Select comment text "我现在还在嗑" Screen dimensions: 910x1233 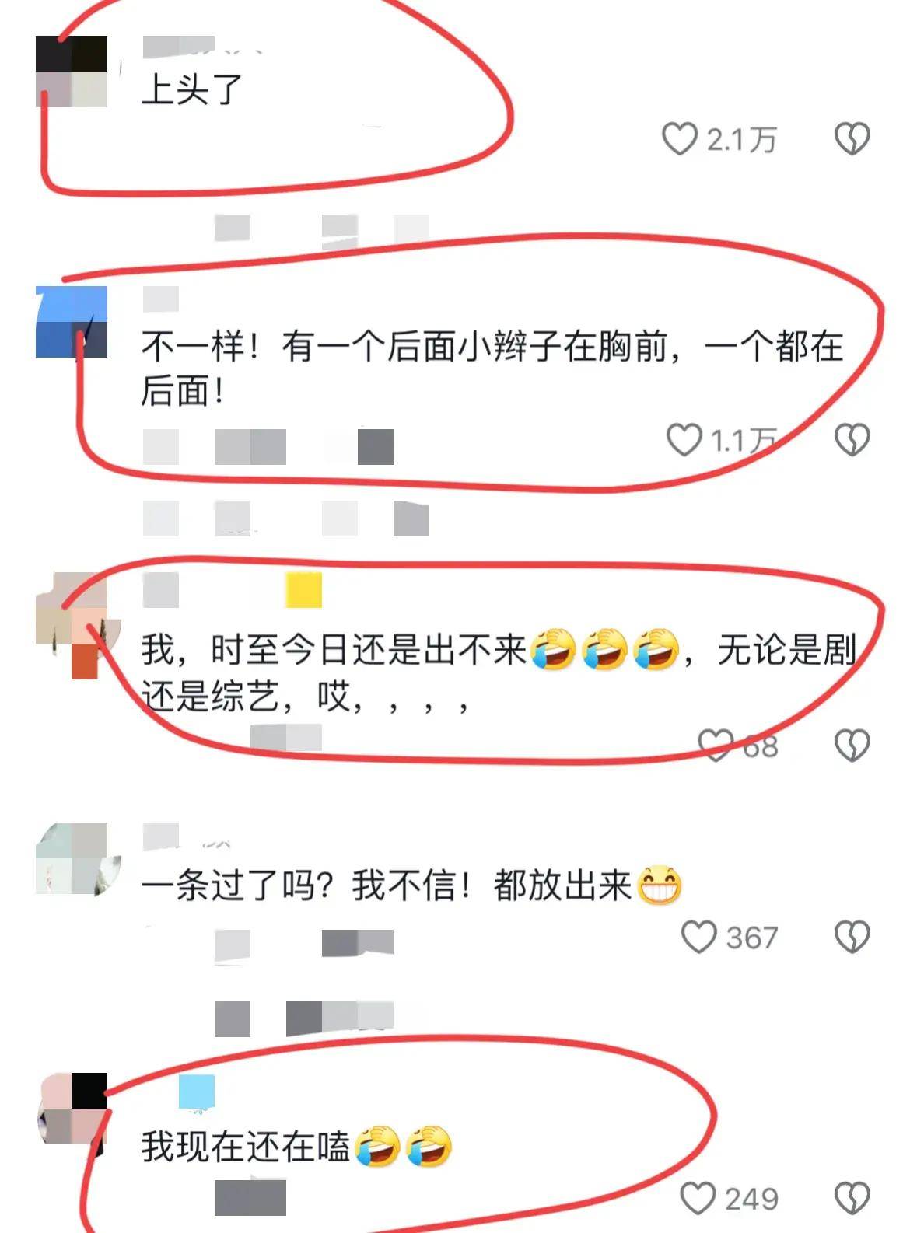tap(296, 1147)
